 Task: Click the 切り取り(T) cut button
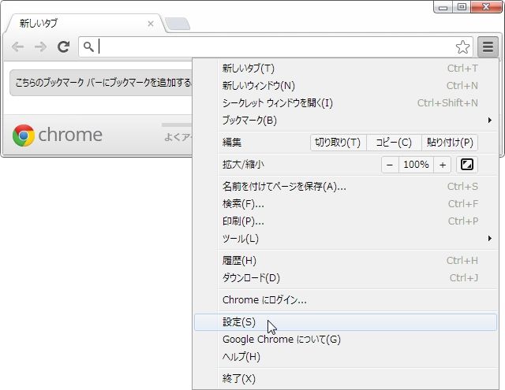point(338,143)
